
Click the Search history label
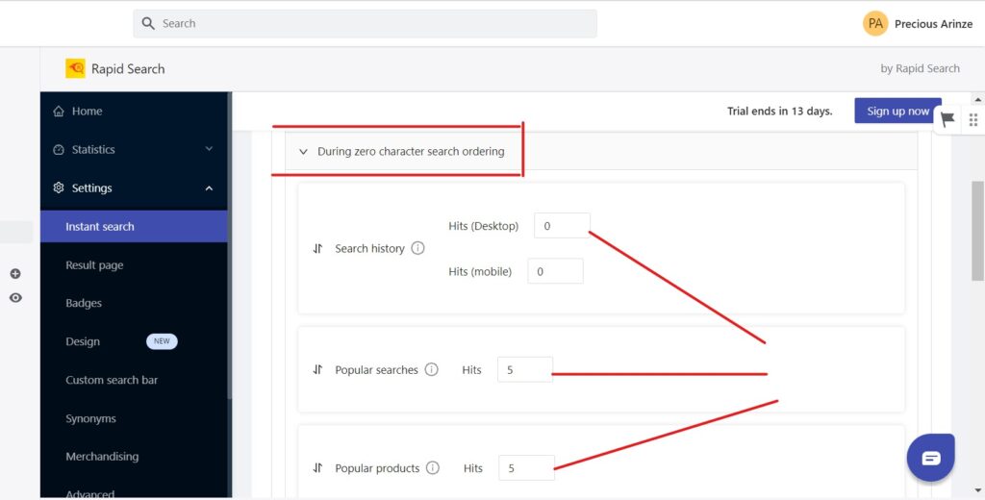[370, 249]
